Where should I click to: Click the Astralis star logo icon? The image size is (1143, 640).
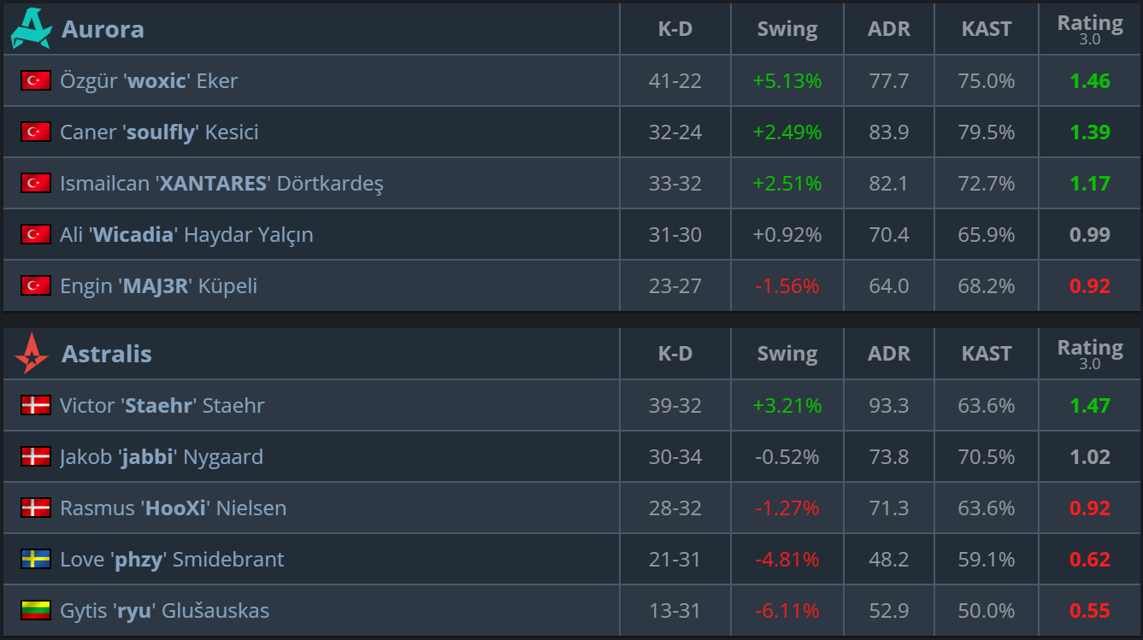click(32, 354)
